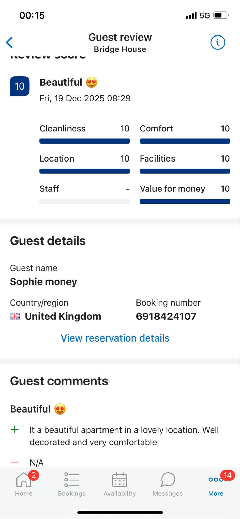Open the info circle icon

tap(218, 42)
